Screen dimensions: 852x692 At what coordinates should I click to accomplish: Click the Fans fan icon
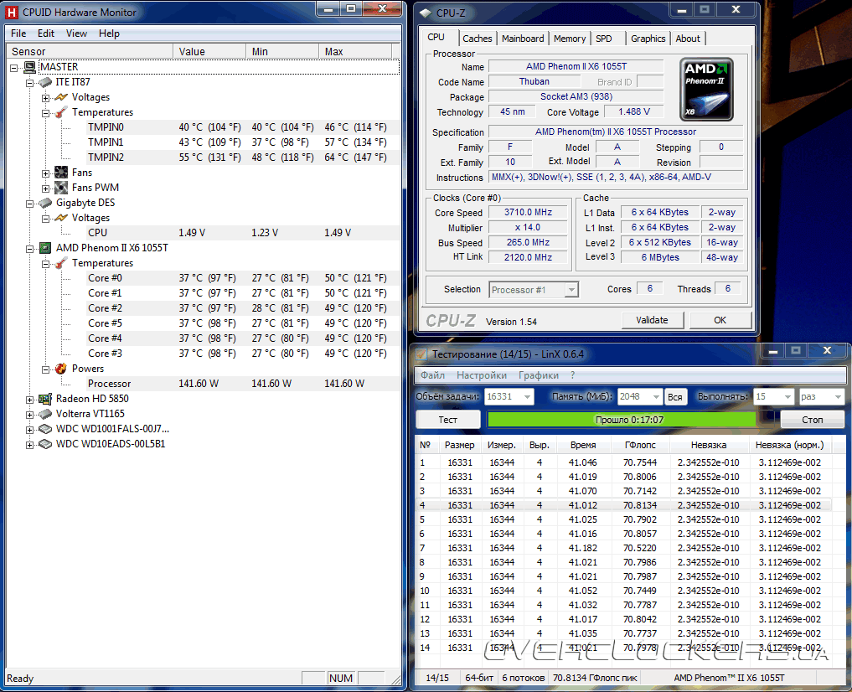(61, 173)
